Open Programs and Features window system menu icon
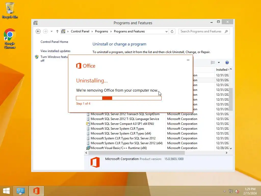 (x=36, y=23)
